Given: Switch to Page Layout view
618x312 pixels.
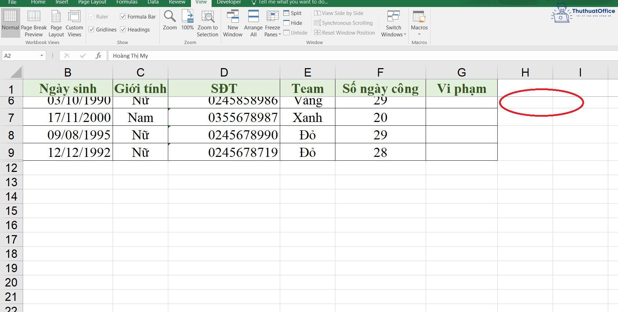Looking at the screenshot, I should tap(56, 23).
